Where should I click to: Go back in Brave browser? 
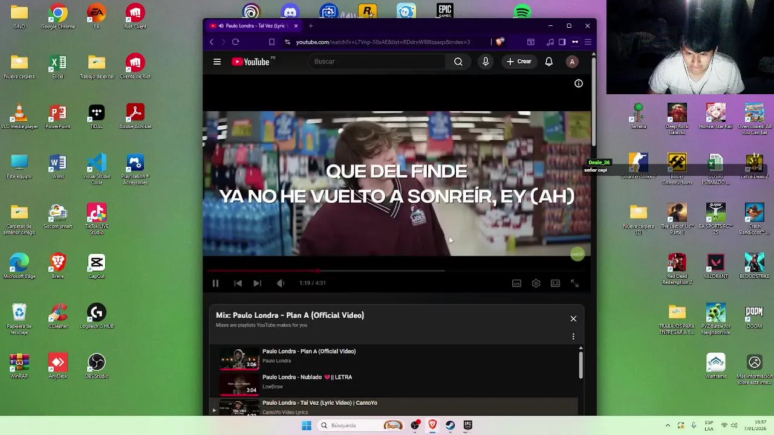211,42
